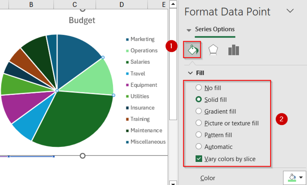Viewport: 307px width, 185px height.
Task: Select the Gradient fill option
Action: coord(198,111)
